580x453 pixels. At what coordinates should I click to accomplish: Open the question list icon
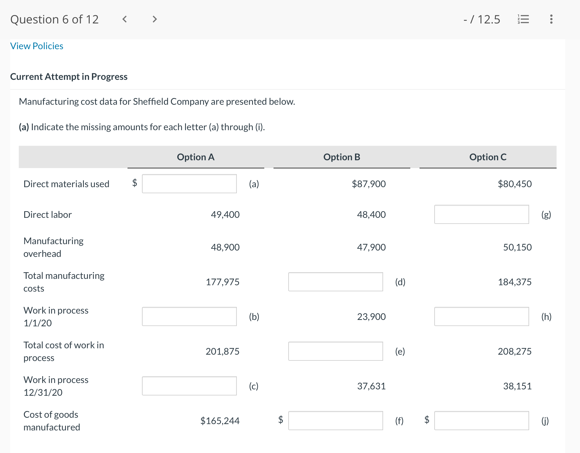[523, 19]
